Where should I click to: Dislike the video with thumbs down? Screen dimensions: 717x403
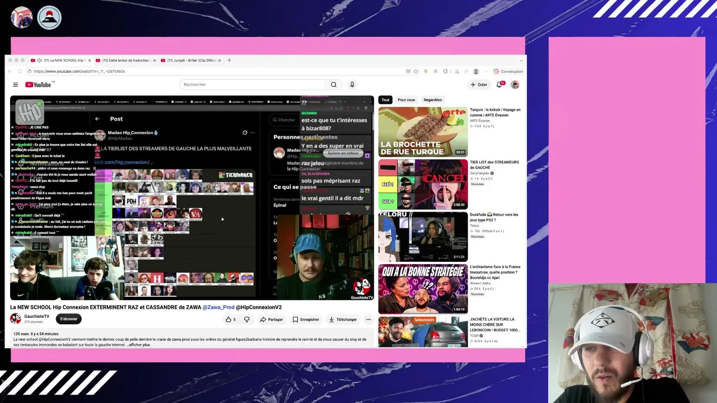246,320
